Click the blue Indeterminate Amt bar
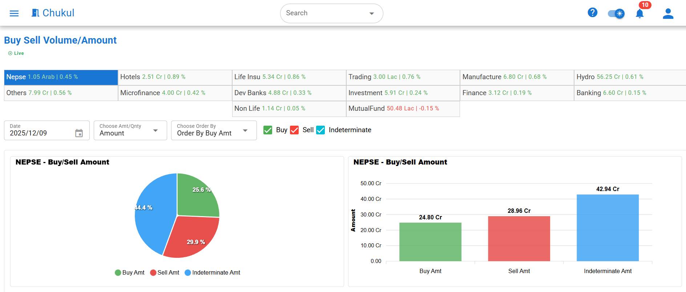 click(608, 228)
